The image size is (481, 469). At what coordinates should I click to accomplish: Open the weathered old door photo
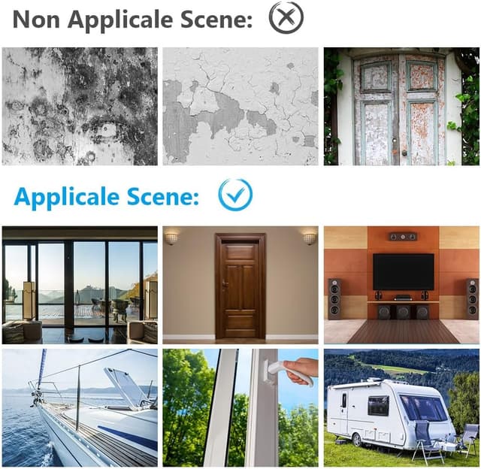click(x=401, y=107)
